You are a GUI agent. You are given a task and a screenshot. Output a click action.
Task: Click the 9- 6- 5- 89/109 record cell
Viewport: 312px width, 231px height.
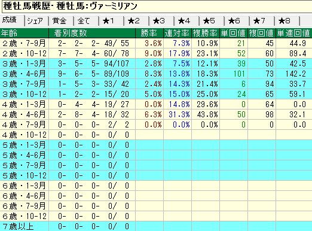(x=92, y=74)
